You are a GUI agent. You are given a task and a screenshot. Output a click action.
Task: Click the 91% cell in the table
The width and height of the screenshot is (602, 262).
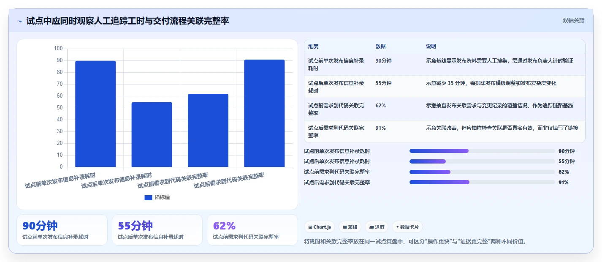(380, 128)
